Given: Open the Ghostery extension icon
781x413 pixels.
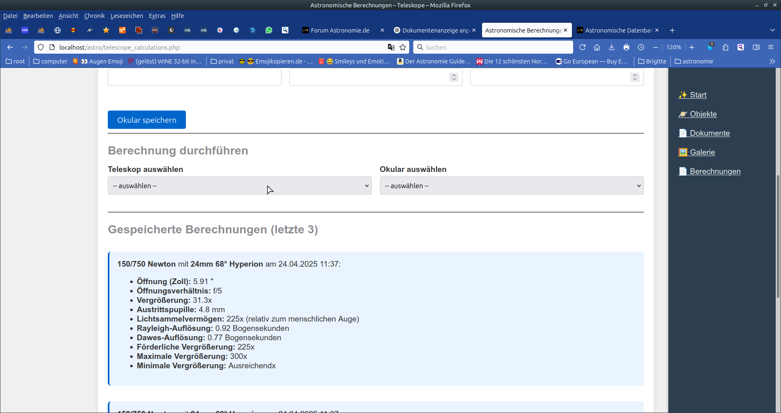Looking at the screenshot, I should tap(710, 47).
